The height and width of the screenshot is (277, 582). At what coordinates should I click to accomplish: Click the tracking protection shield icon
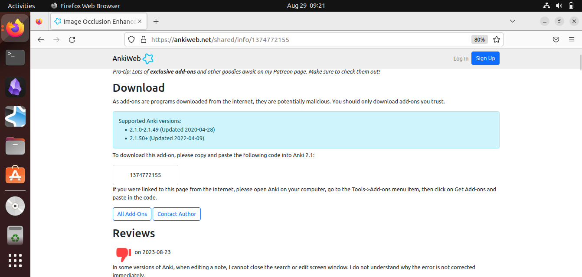(131, 39)
